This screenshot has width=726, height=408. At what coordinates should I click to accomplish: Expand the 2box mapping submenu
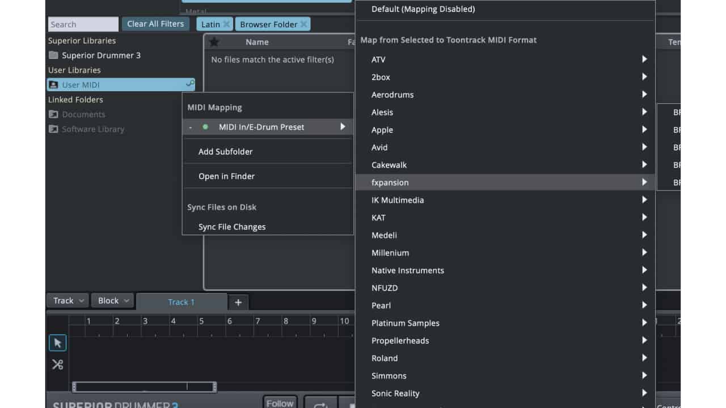(x=505, y=77)
